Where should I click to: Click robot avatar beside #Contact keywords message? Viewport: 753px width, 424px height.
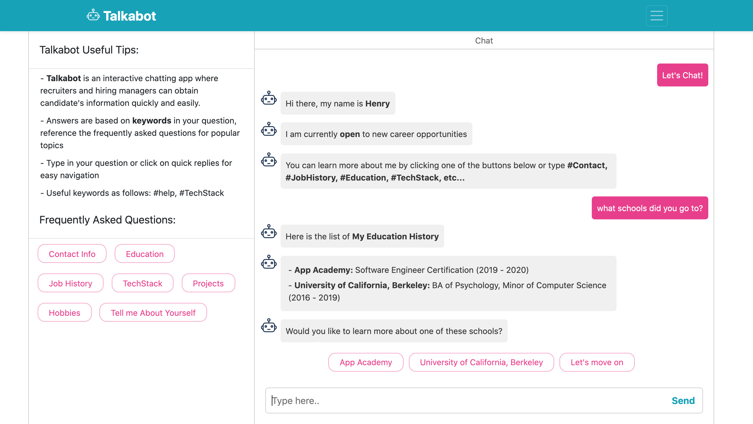(x=269, y=160)
